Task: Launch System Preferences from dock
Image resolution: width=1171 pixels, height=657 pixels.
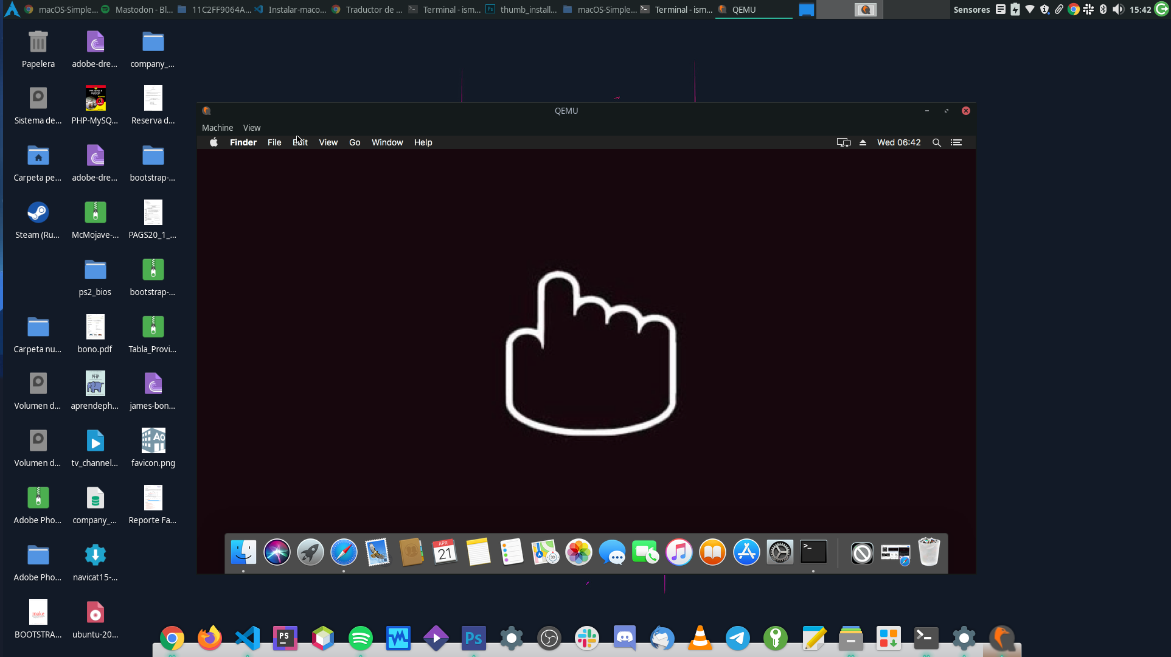Action: [x=779, y=552]
